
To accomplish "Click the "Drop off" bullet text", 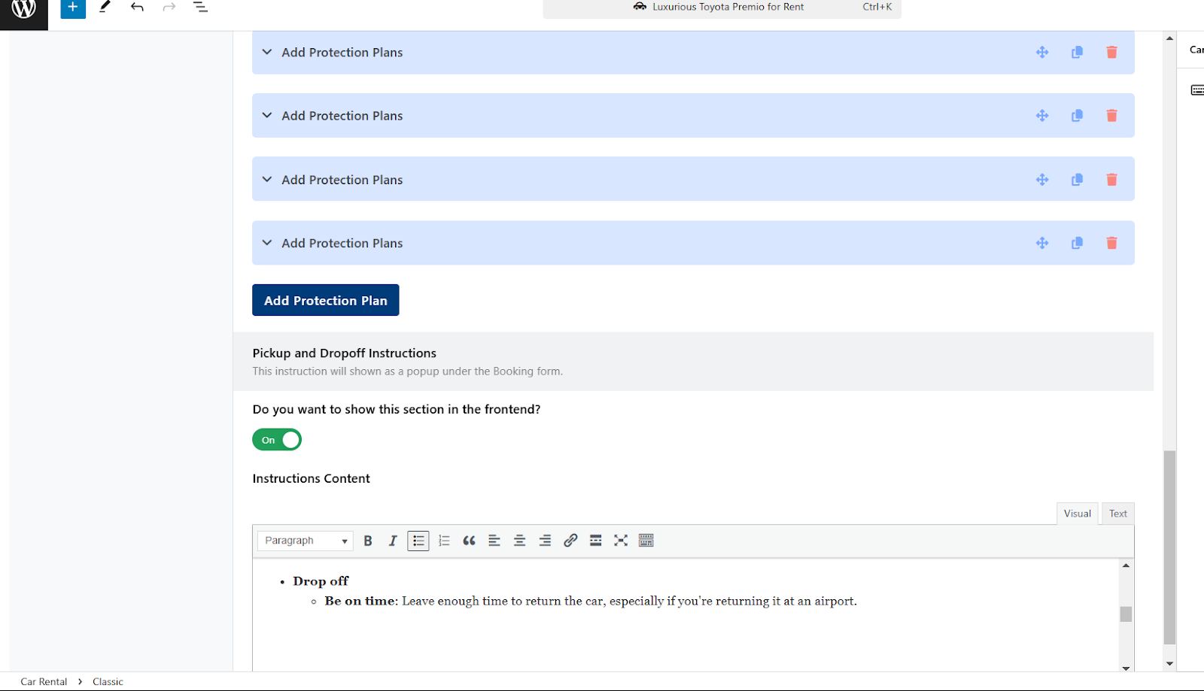I will coord(321,581).
